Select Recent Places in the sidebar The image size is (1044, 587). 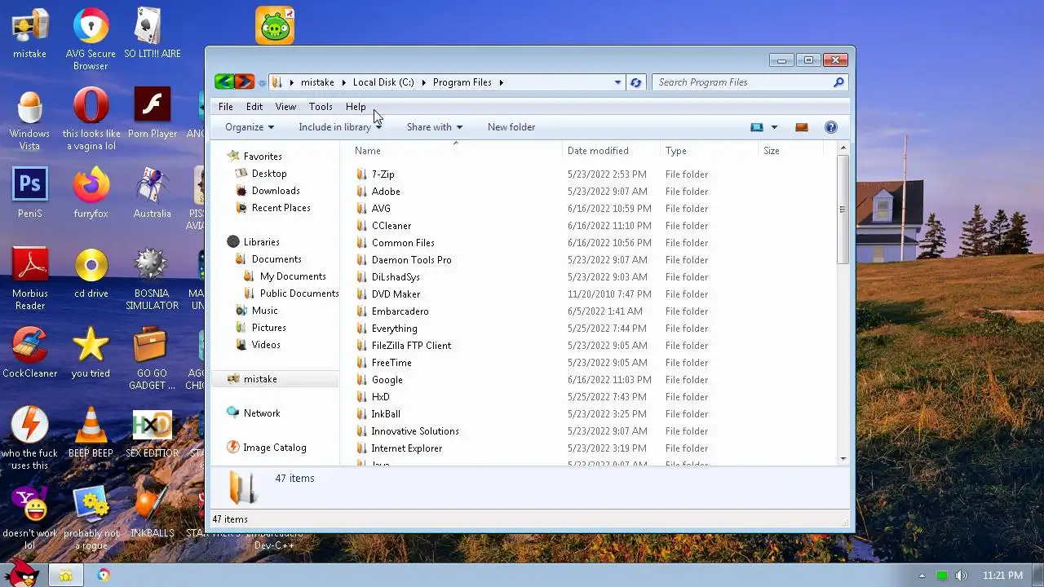pos(281,208)
